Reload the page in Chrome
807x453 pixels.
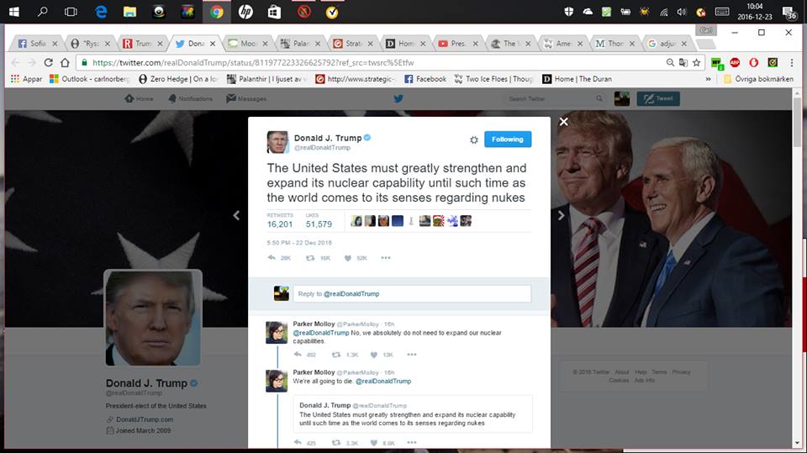click(48, 62)
